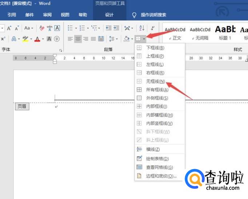Viewport: 248px width, 199px height.
Task: Select 外侧框线(S) outside borders
Action: [x=160, y=98]
